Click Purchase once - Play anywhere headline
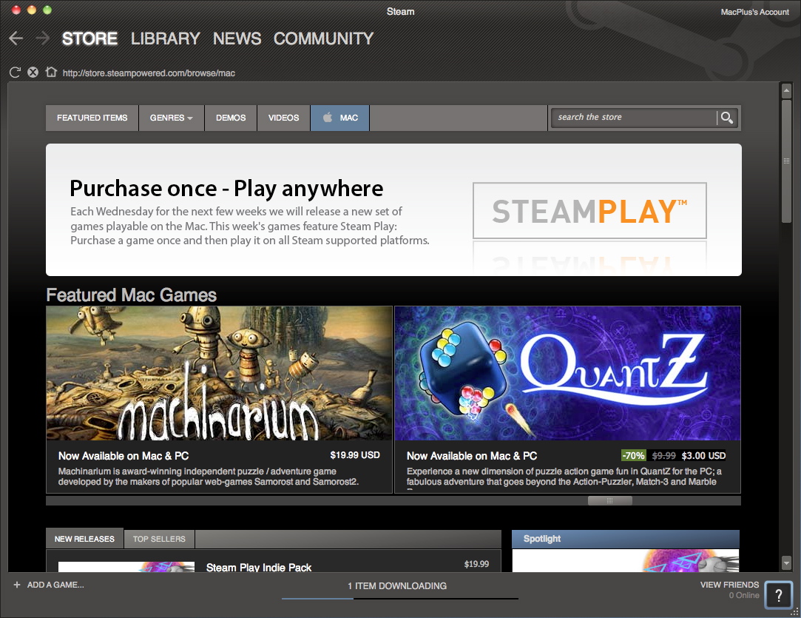The width and height of the screenshot is (801, 618). pos(226,189)
